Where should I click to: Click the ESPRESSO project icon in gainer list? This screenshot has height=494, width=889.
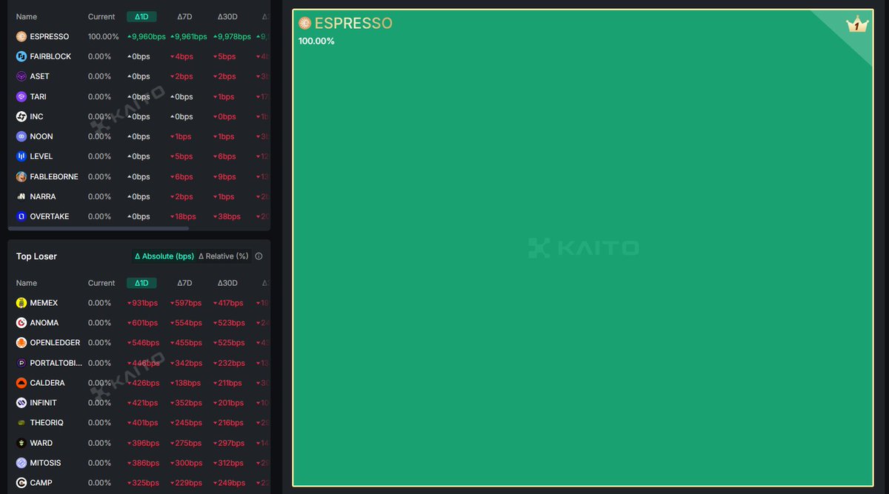(21, 36)
